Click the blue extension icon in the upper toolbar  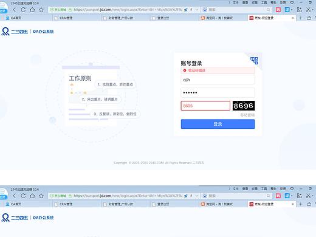point(287,10)
